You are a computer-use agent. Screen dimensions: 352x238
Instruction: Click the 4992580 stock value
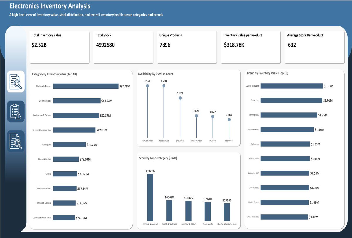[105, 45]
